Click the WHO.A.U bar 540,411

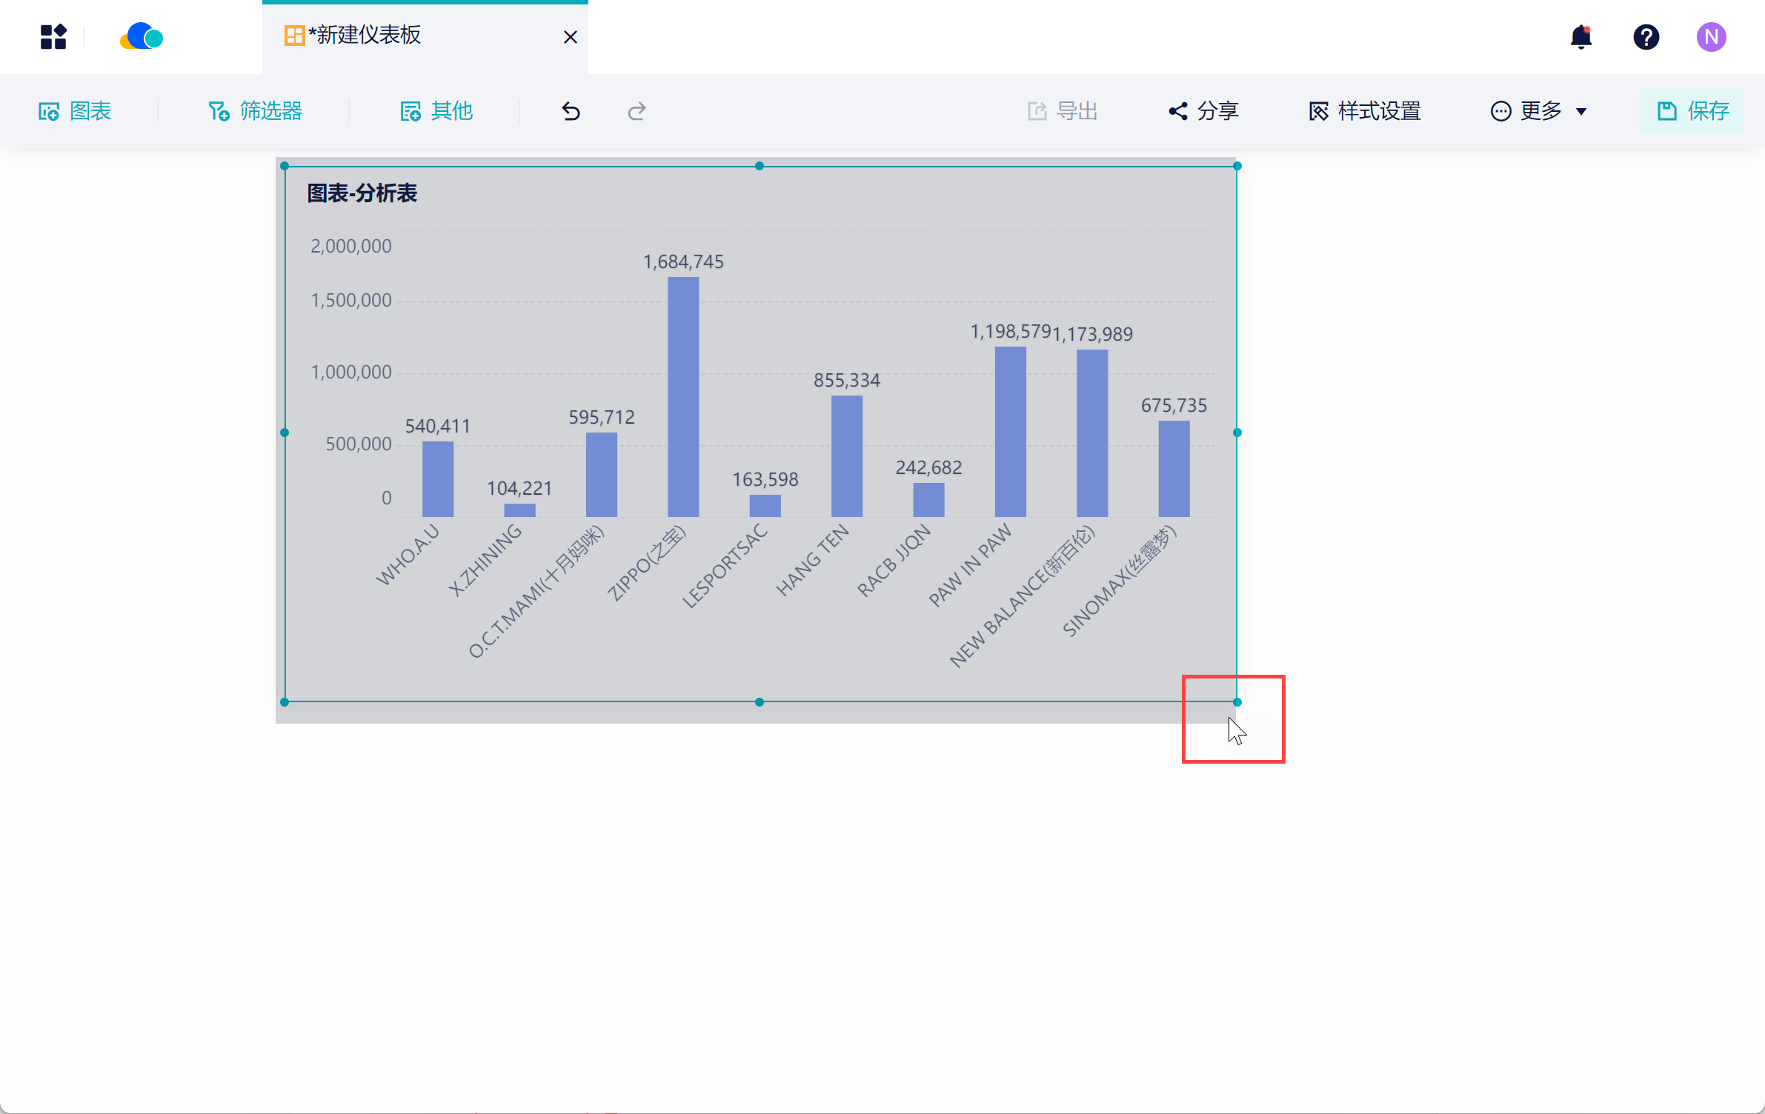pyautogui.click(x=438, y=479)
